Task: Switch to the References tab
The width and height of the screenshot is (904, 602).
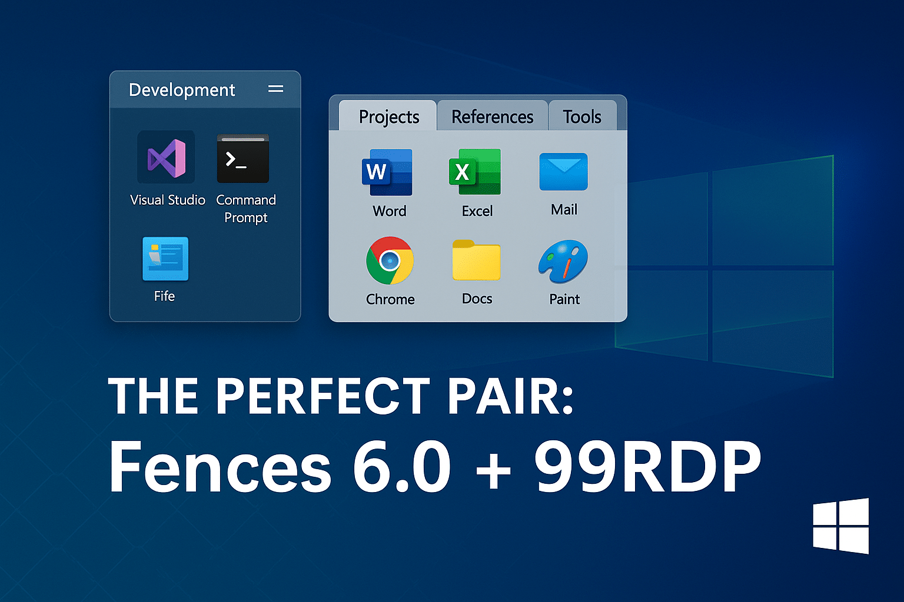Action: (x=491, y=116)
